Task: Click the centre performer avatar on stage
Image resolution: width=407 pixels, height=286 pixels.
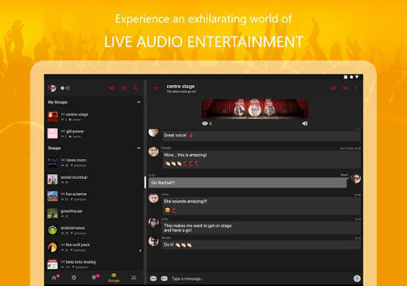Action: [254, 110]
